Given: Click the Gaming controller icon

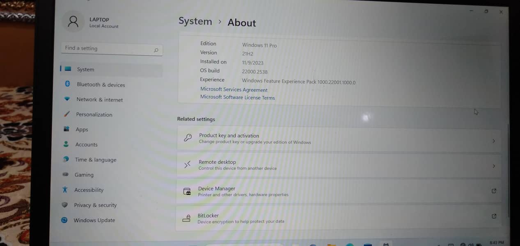Looking at the screenshot, I should (x=65, y=175).
